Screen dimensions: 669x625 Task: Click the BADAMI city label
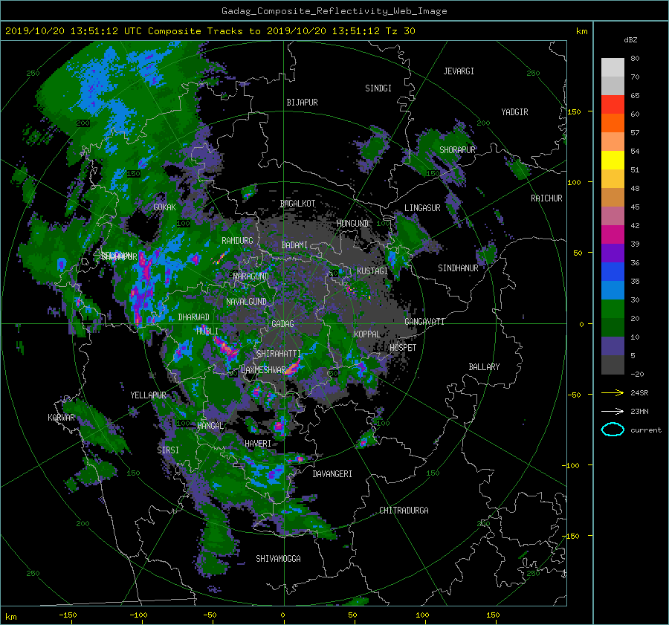[294, 245]
